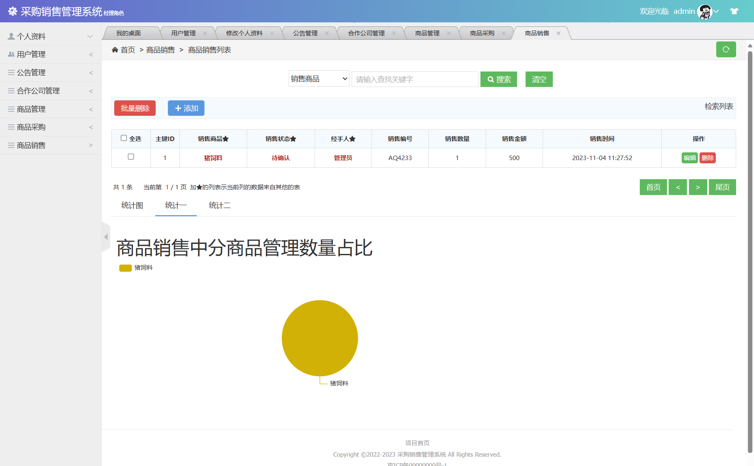Open the home icon next to breadcrumb 首页
The image size is (754, 466).
(x=115, y=49)
